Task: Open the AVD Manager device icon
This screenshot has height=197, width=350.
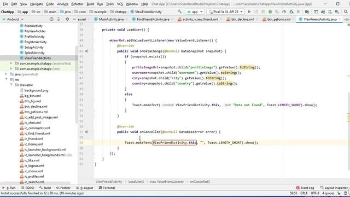Action: click(330, 11)
